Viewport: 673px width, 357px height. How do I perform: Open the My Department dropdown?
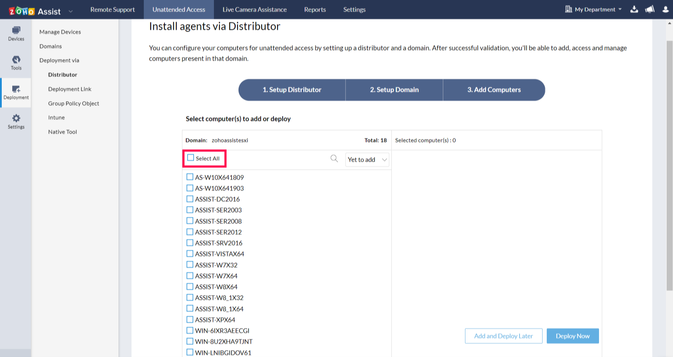(593, 9)
